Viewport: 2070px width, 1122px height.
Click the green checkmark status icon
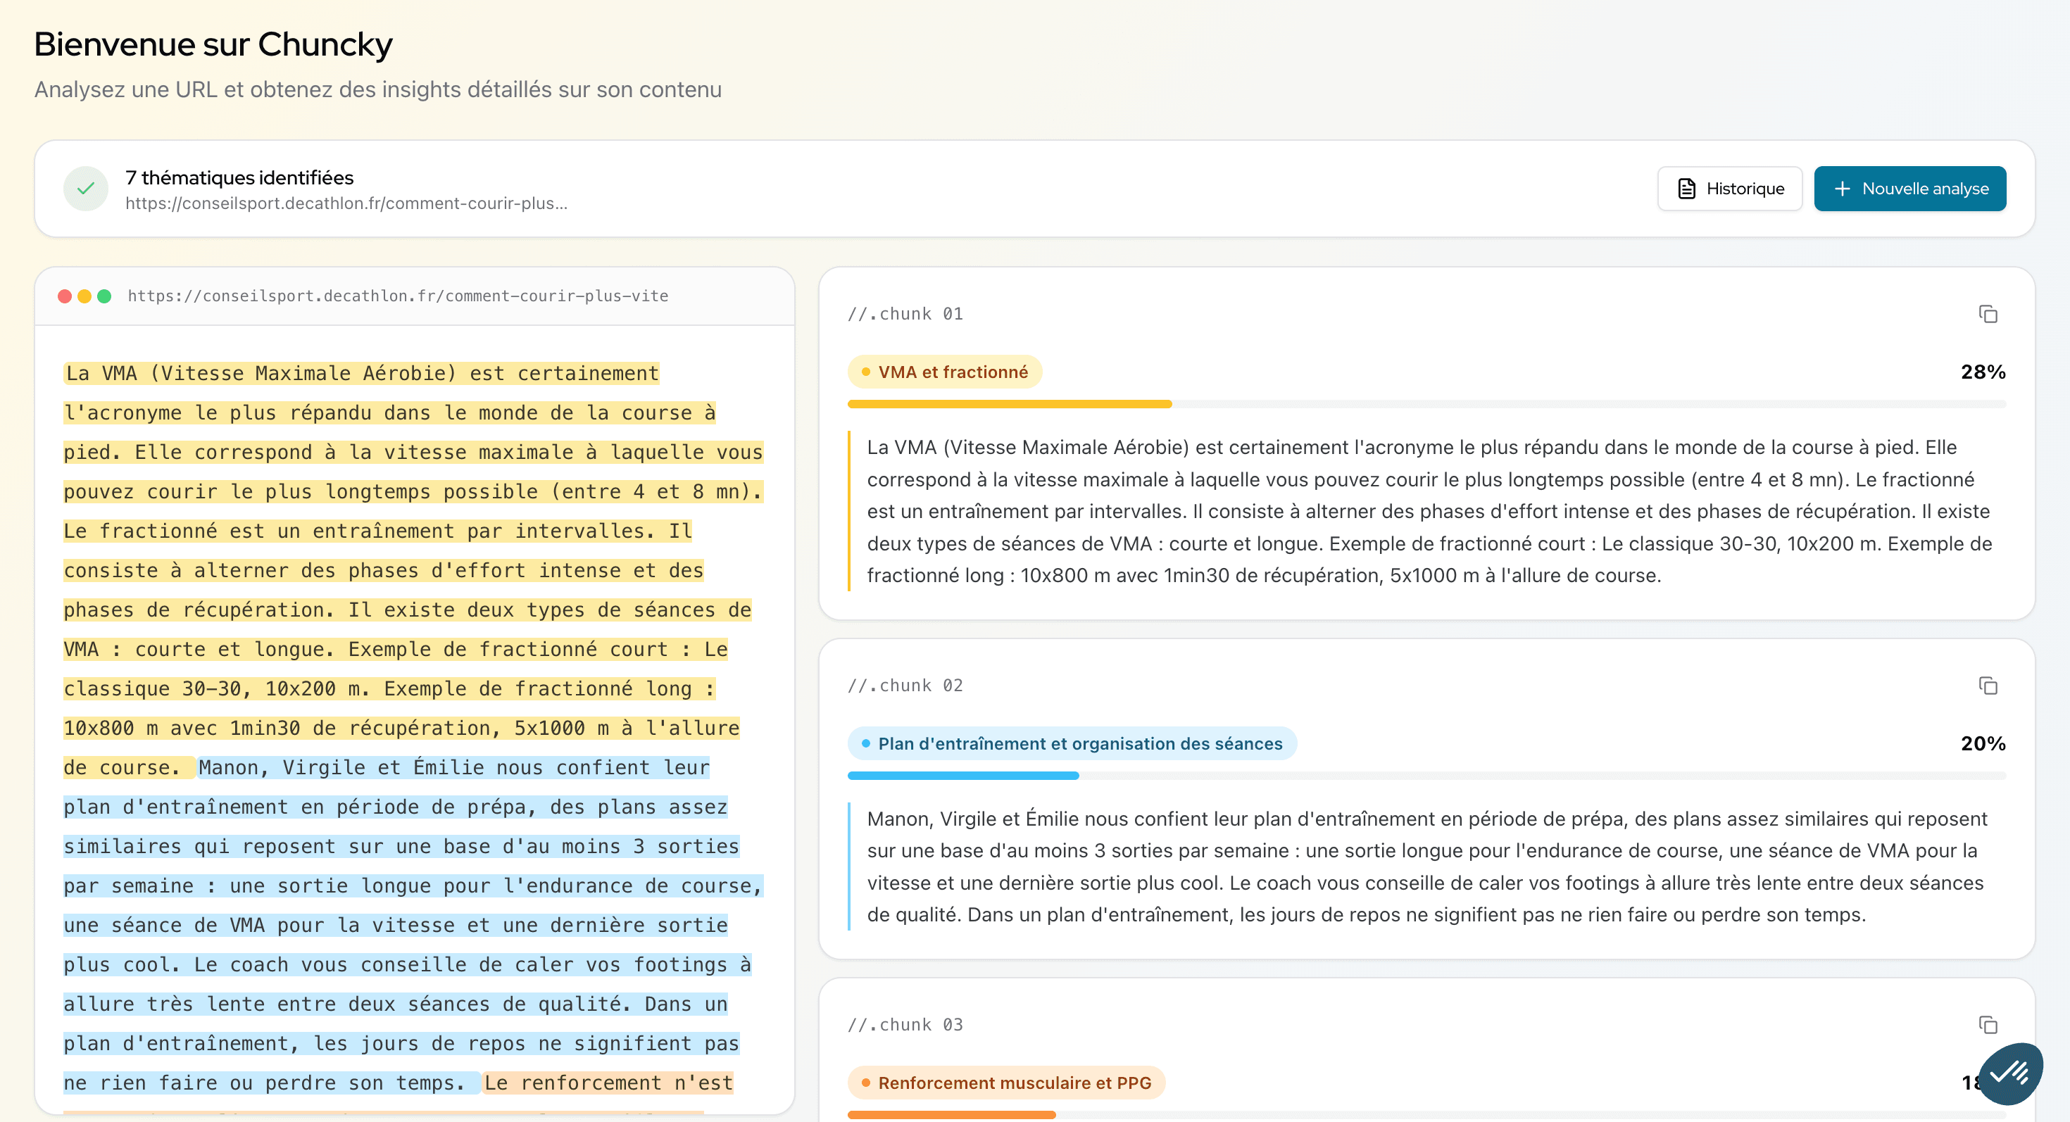coord(86,189)
